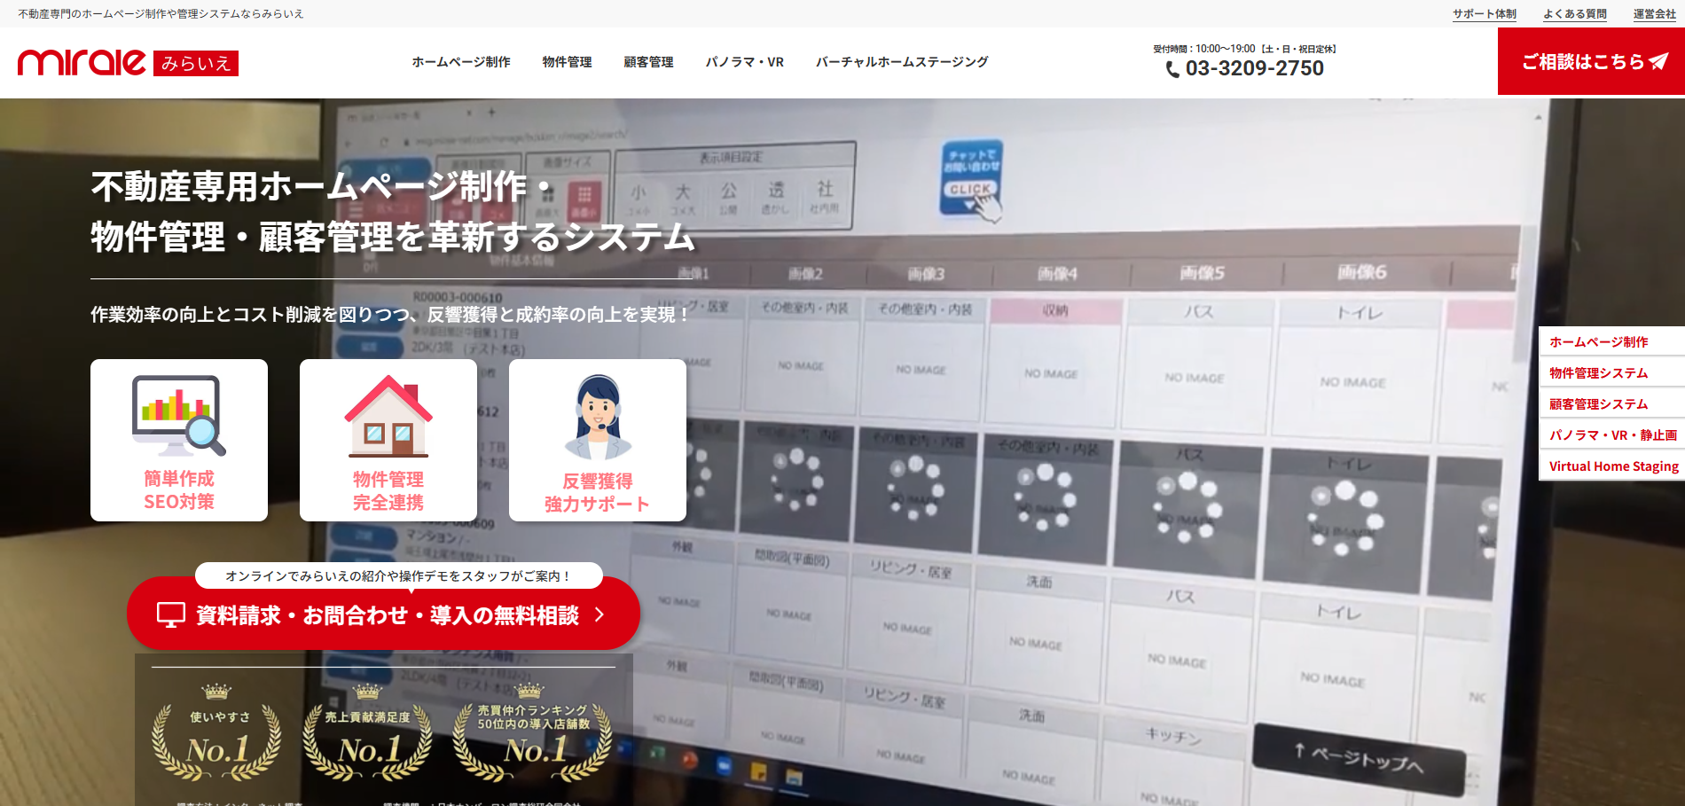Open the バーチャルホームステージング menu item
The height and width of the screenshot is (806, 1685).
pos(902,62)
